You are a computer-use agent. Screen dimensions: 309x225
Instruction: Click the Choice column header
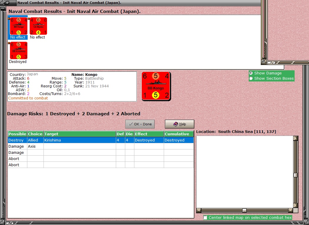36,134
